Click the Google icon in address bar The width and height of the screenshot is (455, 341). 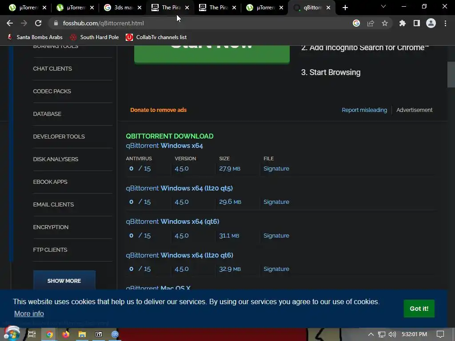pos(356,23)
